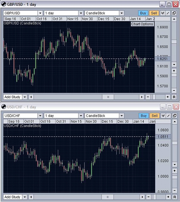Click the USD/CHF vertical scroll down arrow
Viewport: 180px width, 202px height.
[x=175, y=165]
